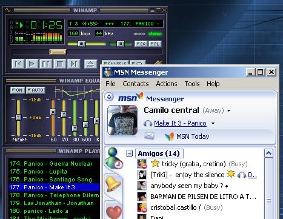Image resolution: width=283 pixels, height=219 pixels.
Task: Click the 170 Hz equalizer band knob
Action: tap(64, 114)
